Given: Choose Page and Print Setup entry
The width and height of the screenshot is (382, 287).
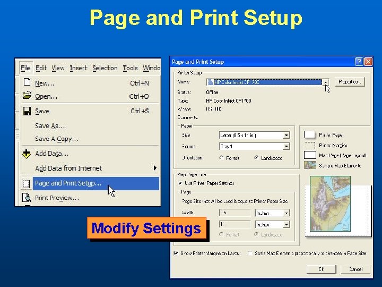Looking at the screenshot, I should 90,183.
